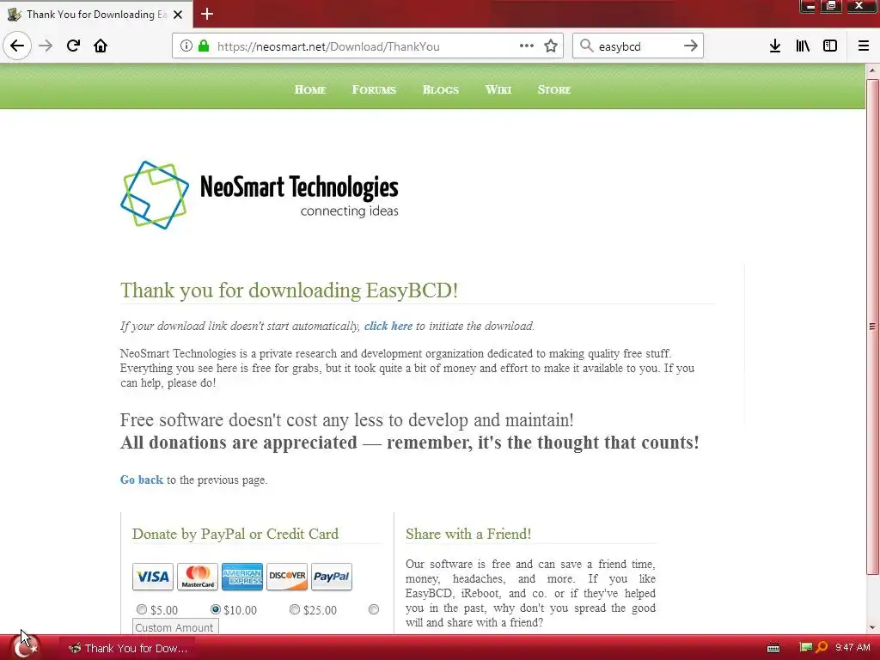Click the search magnifier icon

coord(586,46)
